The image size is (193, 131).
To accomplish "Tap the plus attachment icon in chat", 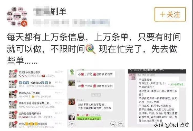I will point(121,124).
